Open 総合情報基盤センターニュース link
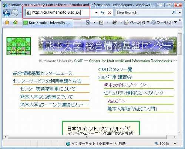Screen dimensions: 185x149 click(43, 73)
